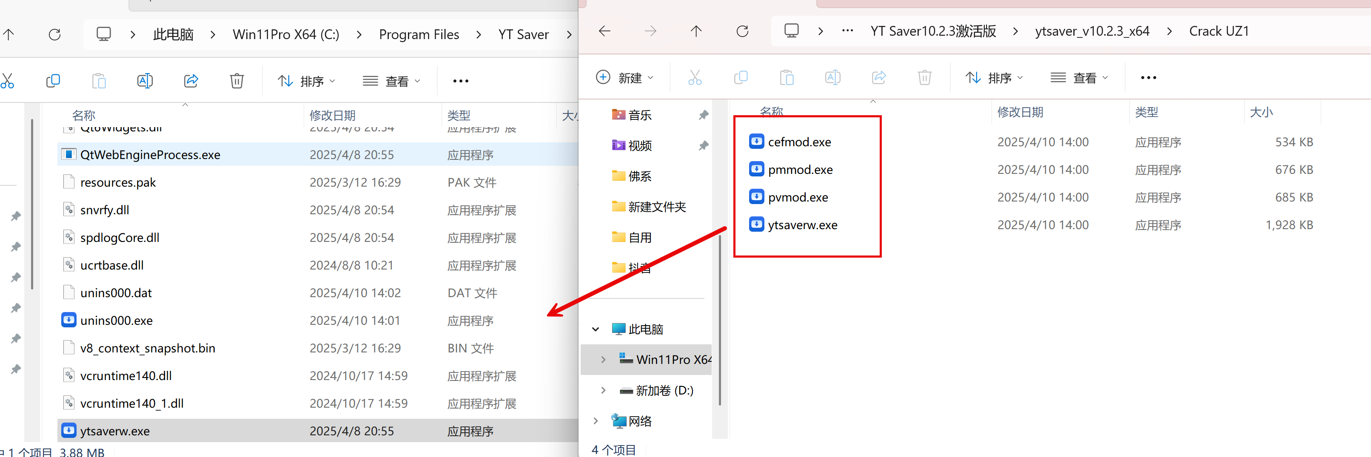
Task: Select the cefmod.exe file
Action: click(799, 142)
